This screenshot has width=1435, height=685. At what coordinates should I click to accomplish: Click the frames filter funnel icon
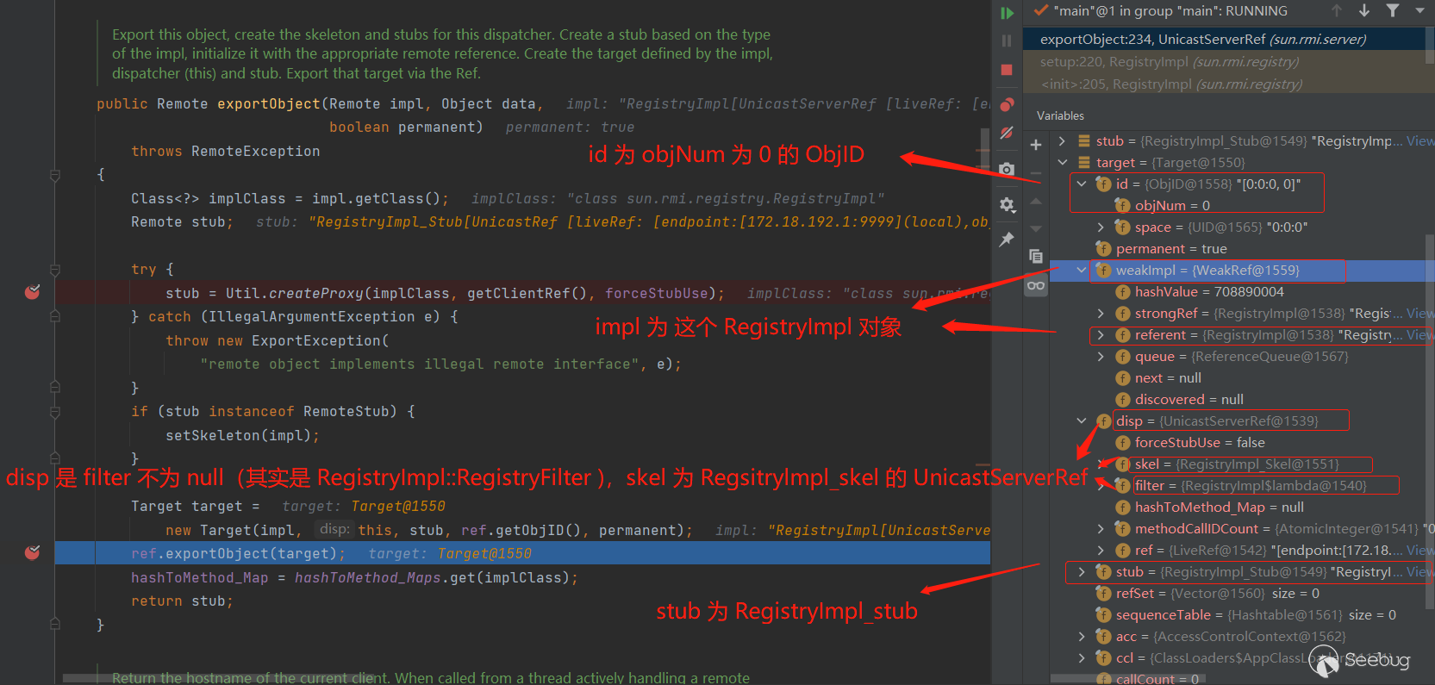tap(1393, 10)
